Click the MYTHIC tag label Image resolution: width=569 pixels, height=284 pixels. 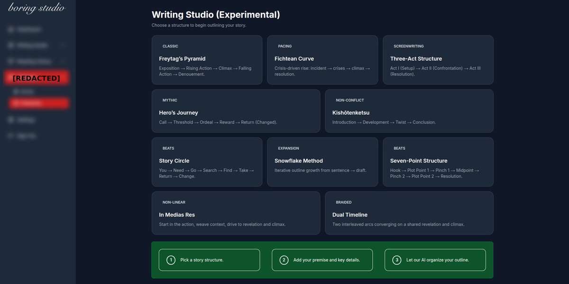pyautogui.click(x=170, y=101)
